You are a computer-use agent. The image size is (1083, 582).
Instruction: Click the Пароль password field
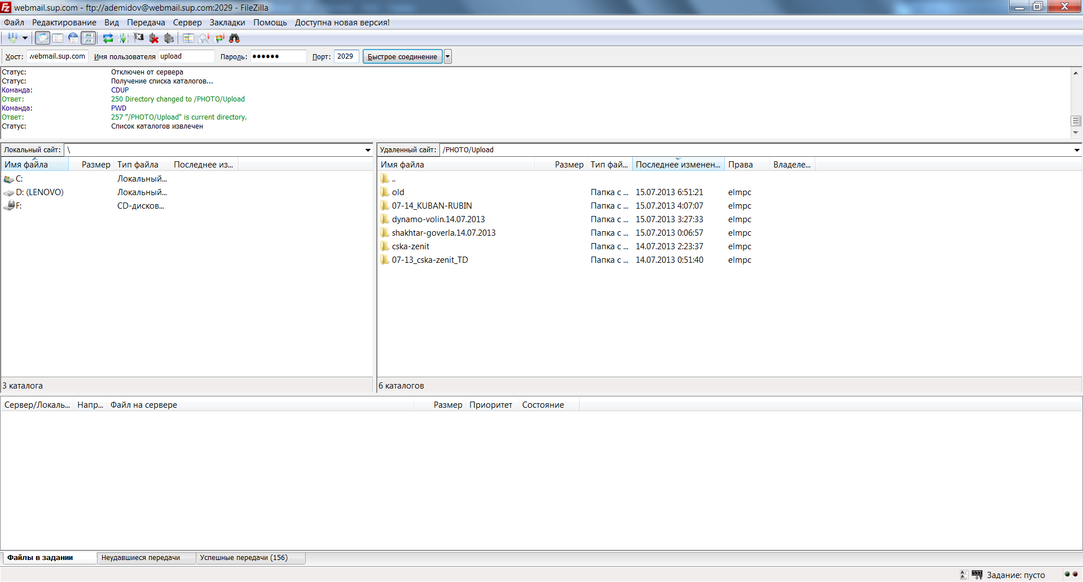(x=278, y=56)
